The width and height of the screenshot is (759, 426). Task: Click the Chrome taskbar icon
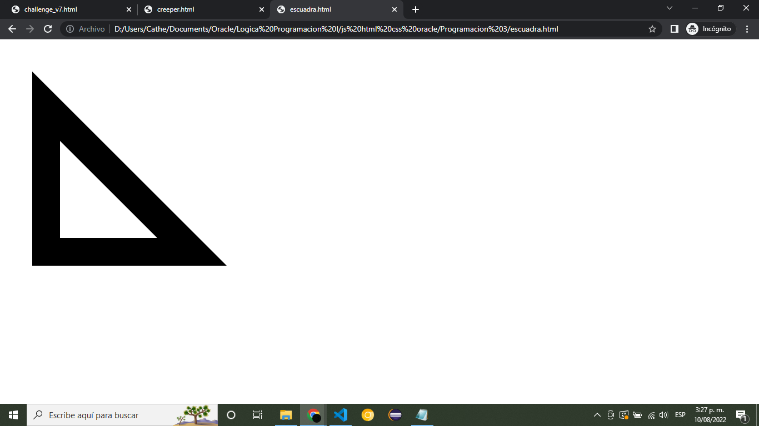313,415
